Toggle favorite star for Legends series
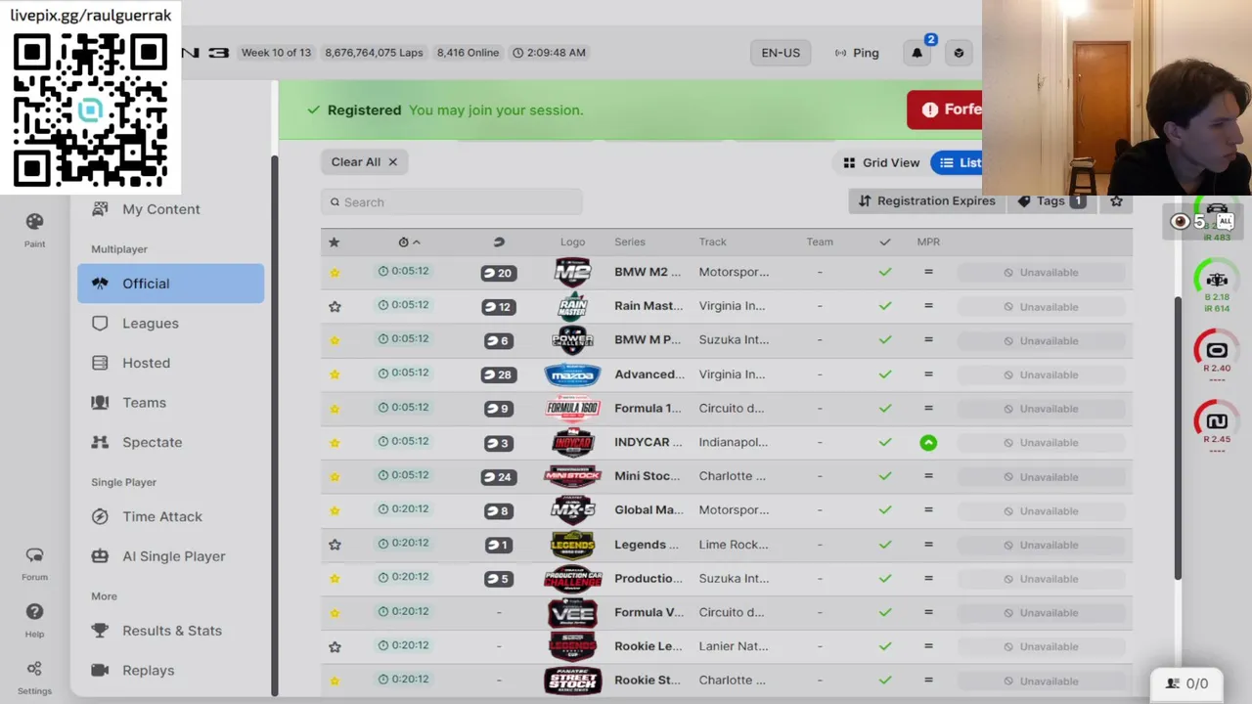The image size is (1252, 704). click(x=335, y=545)
